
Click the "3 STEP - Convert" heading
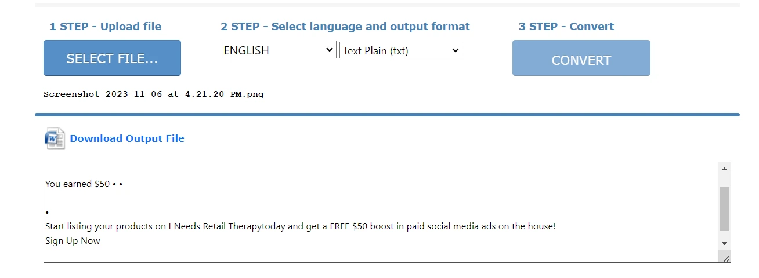click(566, 27)
